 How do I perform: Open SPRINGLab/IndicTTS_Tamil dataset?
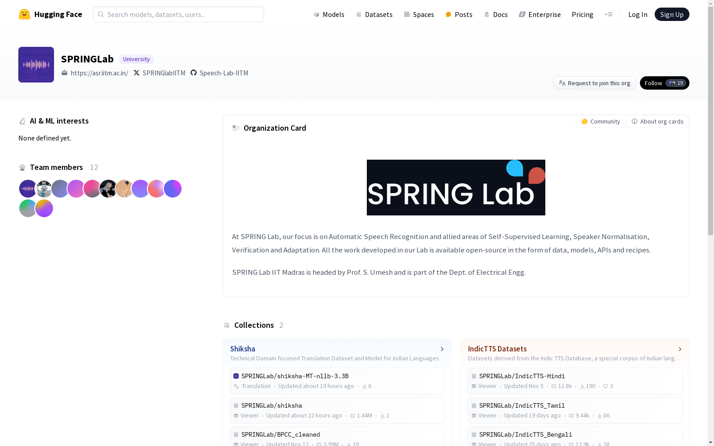coord(575,410)
